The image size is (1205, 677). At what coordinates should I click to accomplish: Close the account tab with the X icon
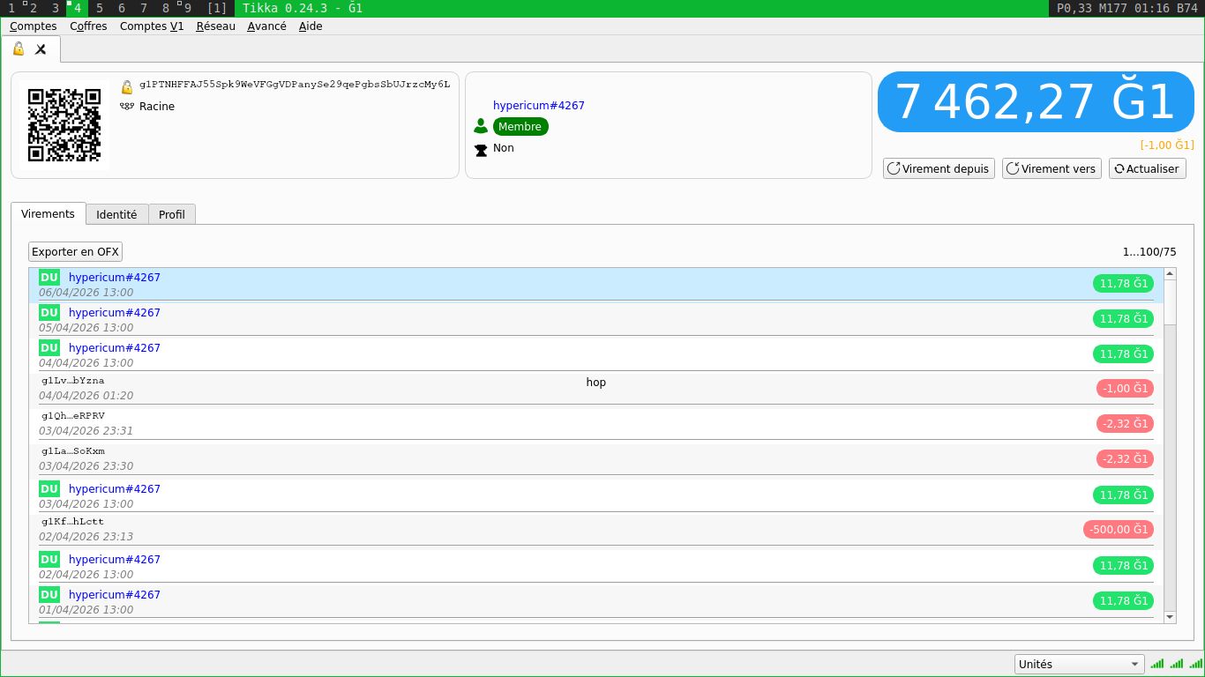pos(41,49)
